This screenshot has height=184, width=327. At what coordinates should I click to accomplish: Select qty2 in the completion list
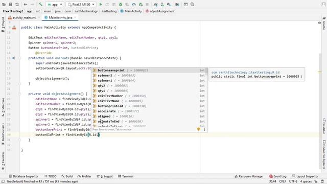(149, 86)
